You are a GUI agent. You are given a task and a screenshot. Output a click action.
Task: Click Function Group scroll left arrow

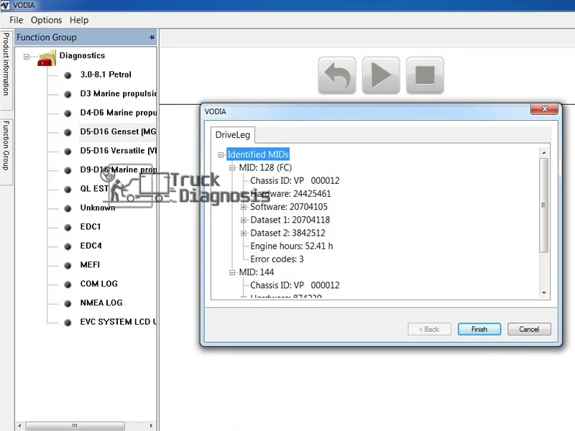19,426
